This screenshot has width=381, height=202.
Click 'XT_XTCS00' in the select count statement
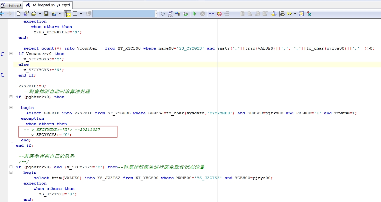pos(129,48)
